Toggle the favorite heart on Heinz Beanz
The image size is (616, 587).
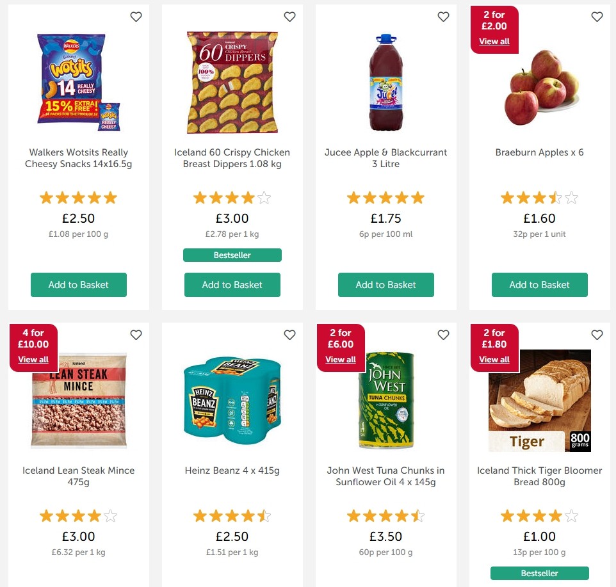pyautogui.click(x=289, y=335)
